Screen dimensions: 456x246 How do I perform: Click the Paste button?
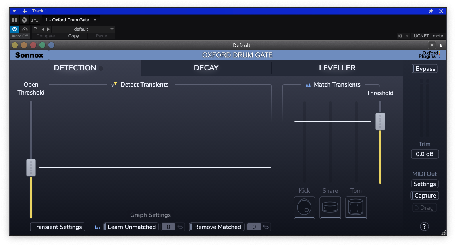(x=102, y=36)
